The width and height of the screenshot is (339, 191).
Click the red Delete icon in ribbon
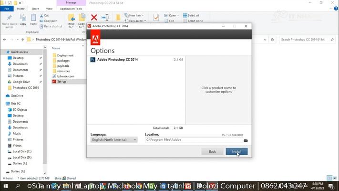pos(94,18)
